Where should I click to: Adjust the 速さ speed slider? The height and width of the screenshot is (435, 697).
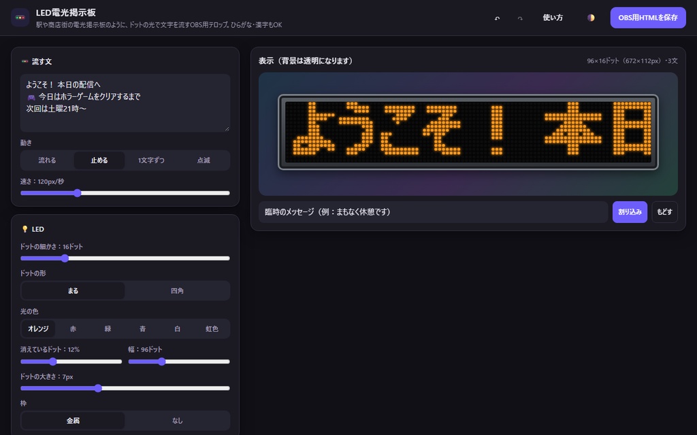(x=125, y=193)
